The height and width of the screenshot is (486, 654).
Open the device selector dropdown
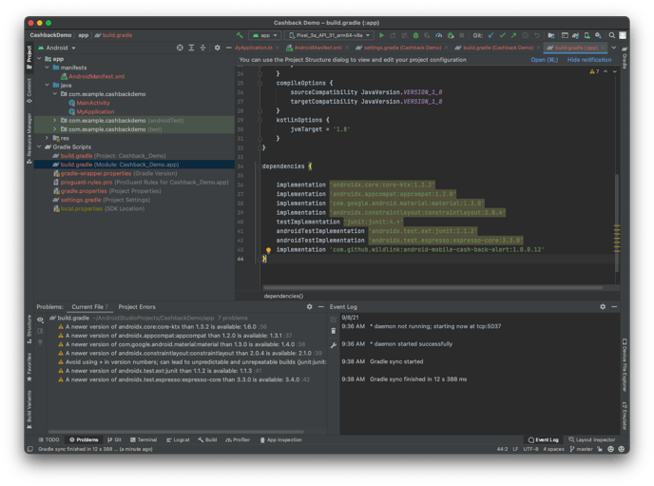point(325,35)
